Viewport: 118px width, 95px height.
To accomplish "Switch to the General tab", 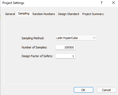I will click(10, 14).
